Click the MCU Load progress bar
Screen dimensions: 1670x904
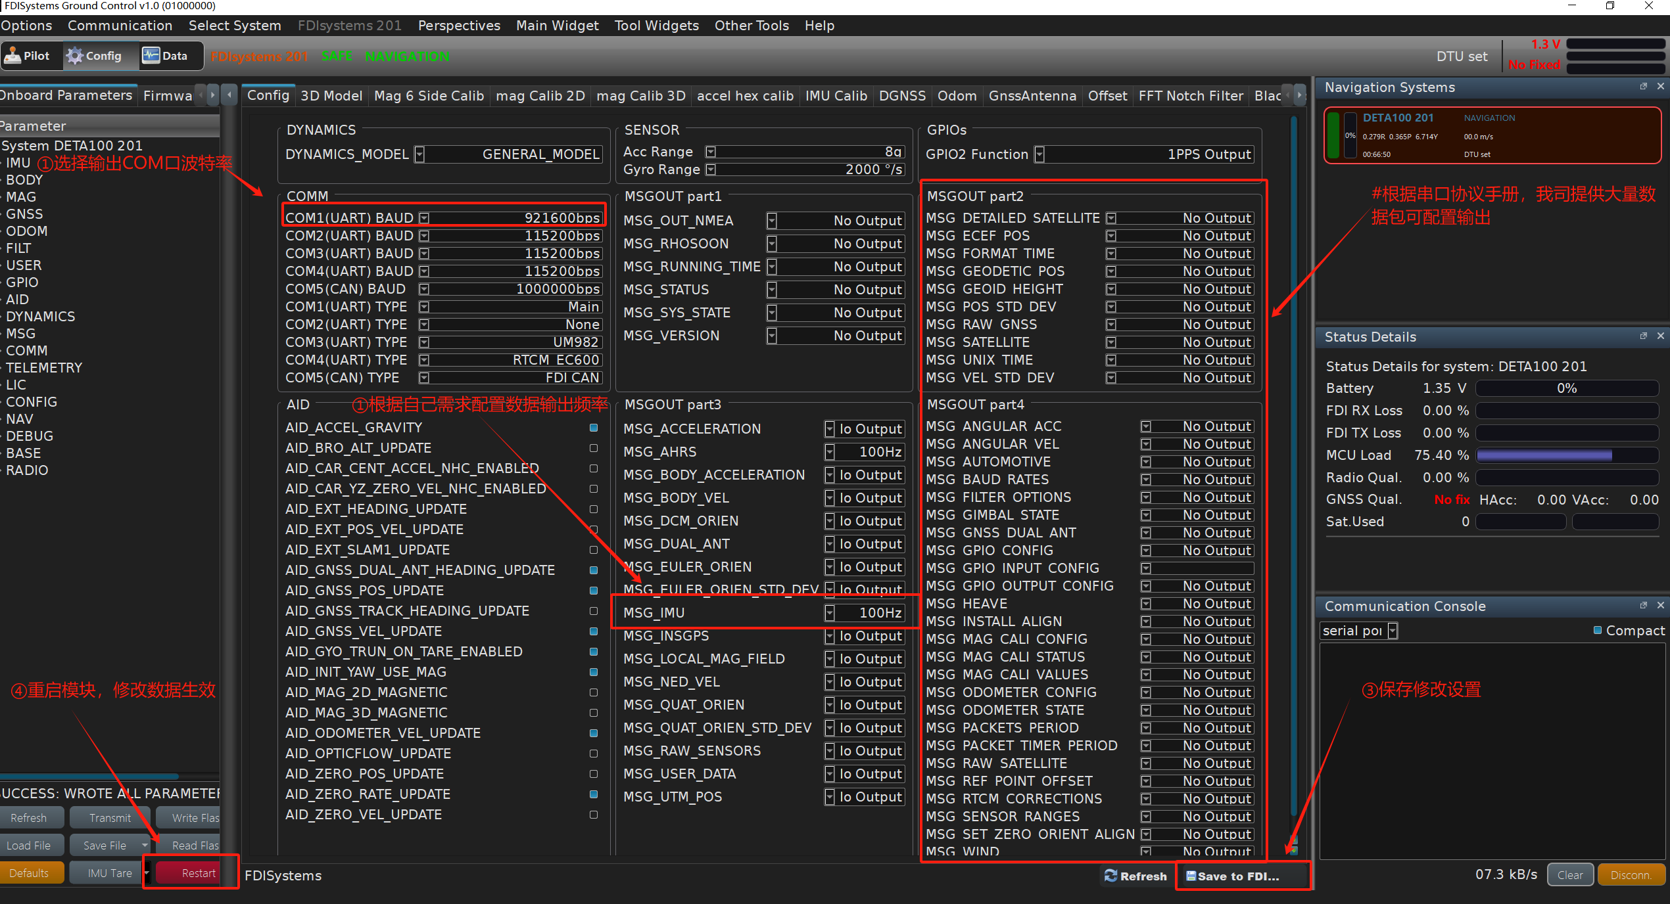1567,455
